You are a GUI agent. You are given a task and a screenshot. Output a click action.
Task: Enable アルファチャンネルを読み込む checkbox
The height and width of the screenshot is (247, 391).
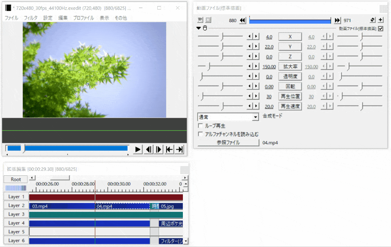click(200, 134)
